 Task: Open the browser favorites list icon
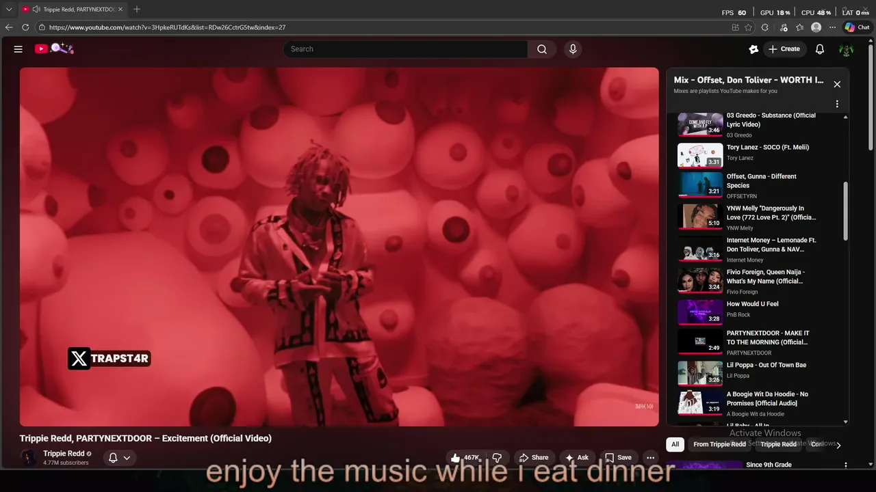coord(800,27)
